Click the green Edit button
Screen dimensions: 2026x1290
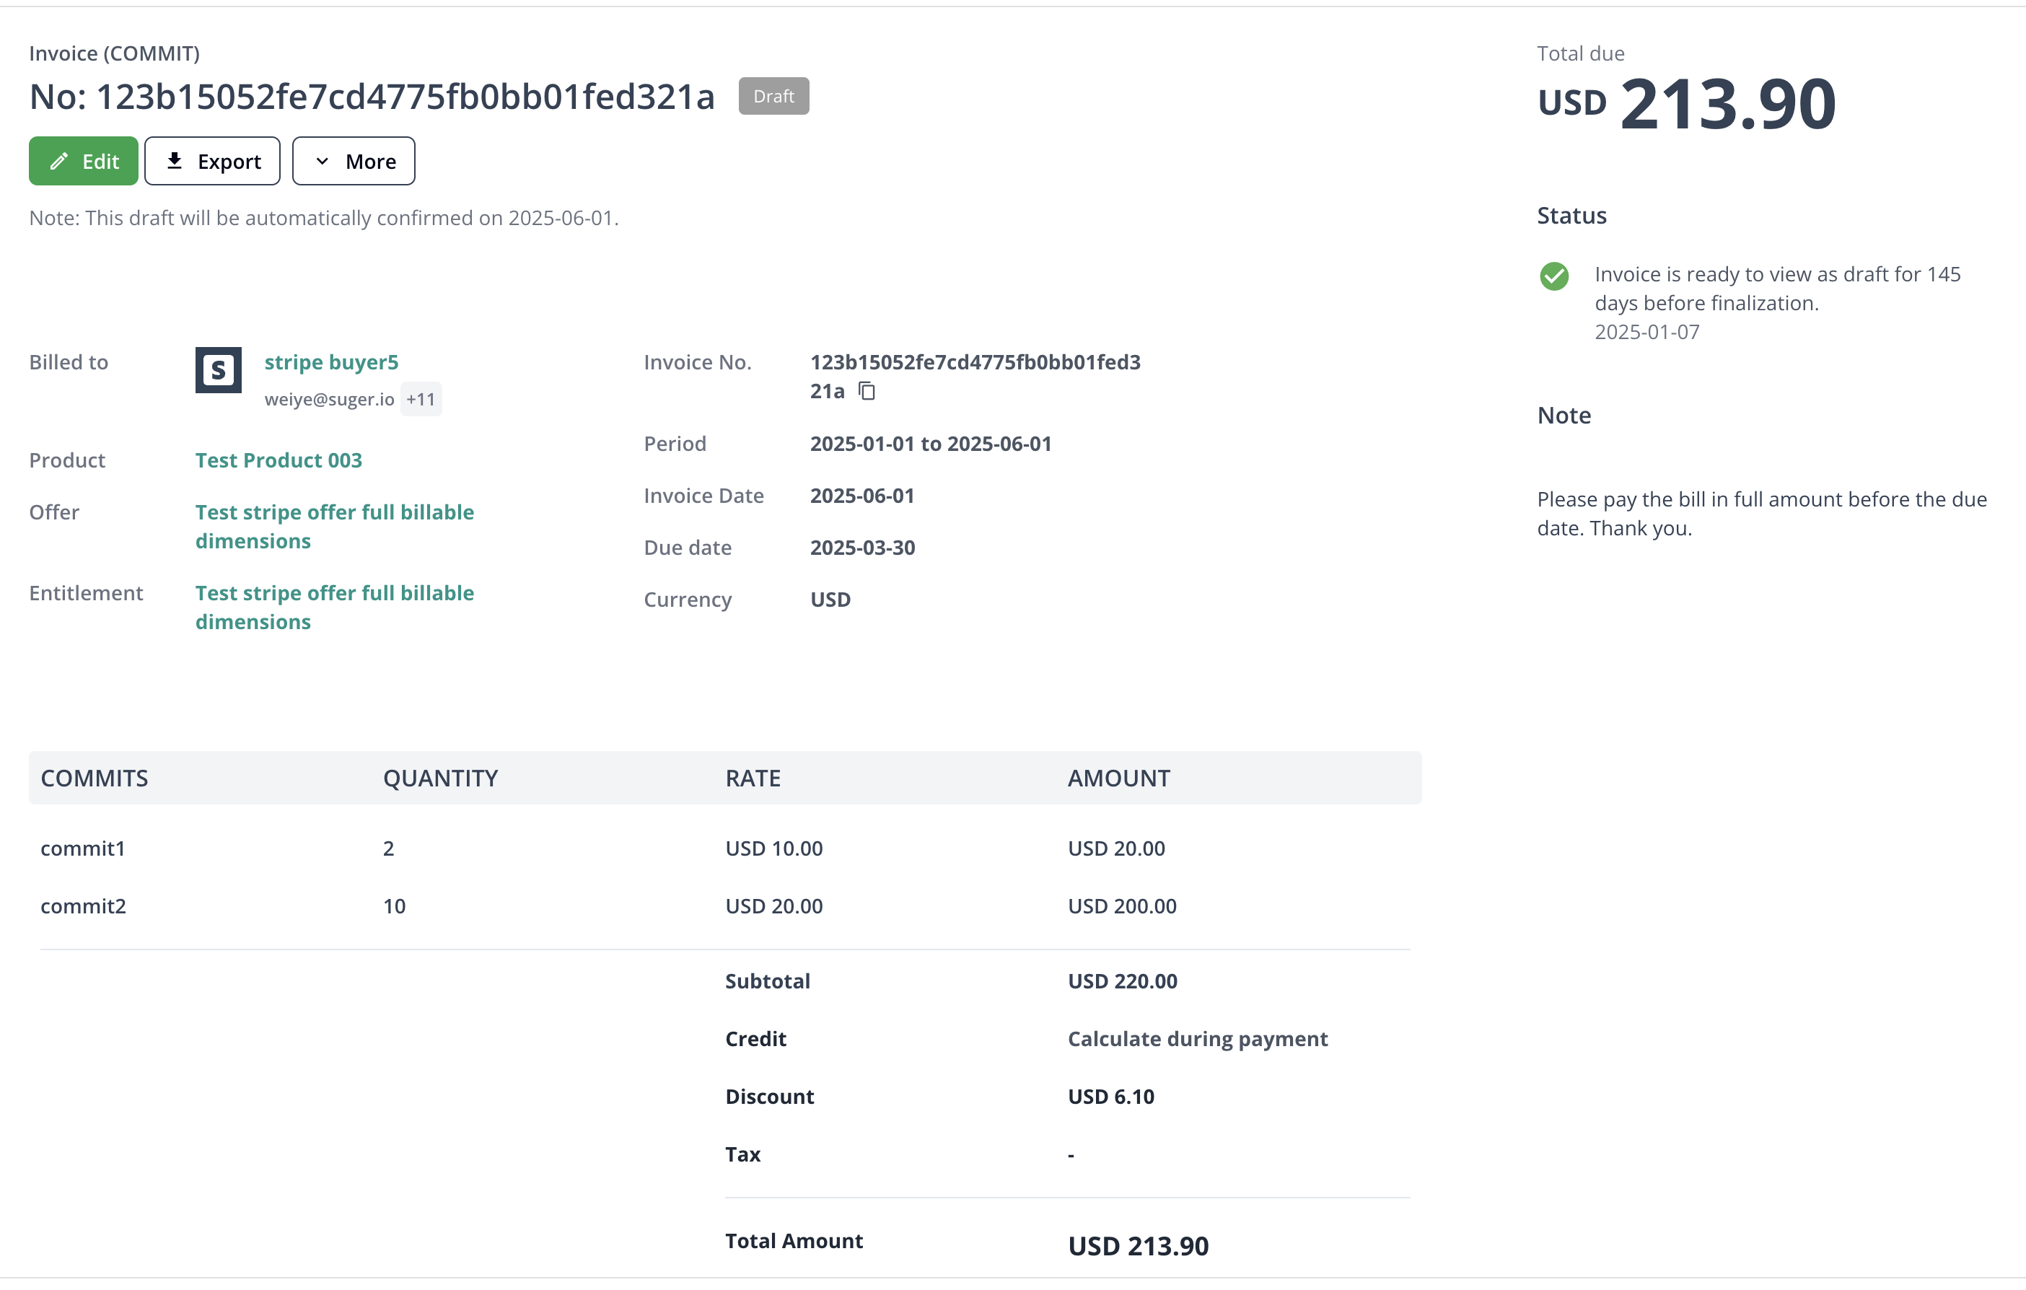83,161
